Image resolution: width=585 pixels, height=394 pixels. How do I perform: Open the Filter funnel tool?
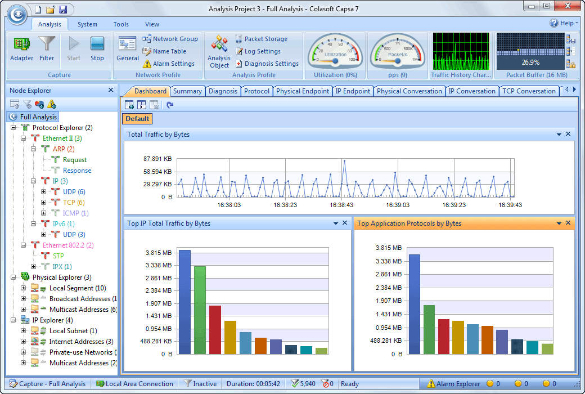(x=47, y=48)
